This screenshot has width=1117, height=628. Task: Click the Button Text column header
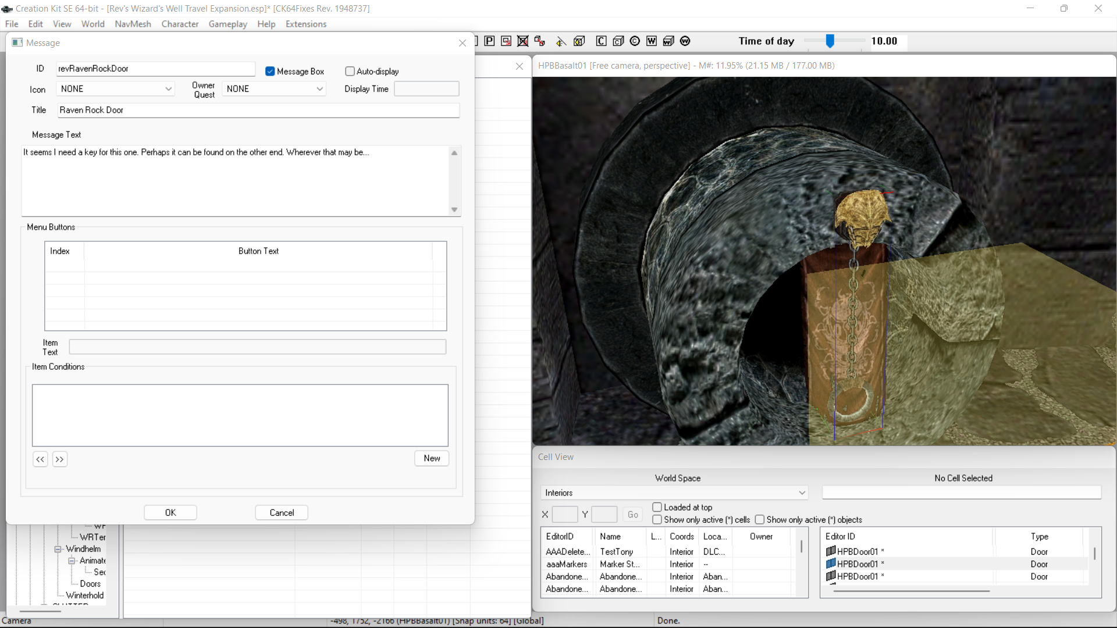pos(258,251)
